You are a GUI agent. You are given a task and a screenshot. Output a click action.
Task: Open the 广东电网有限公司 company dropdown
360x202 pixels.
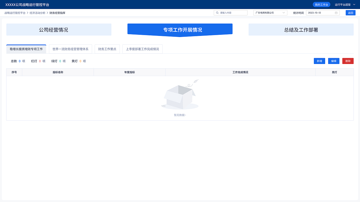coord(270,13)
